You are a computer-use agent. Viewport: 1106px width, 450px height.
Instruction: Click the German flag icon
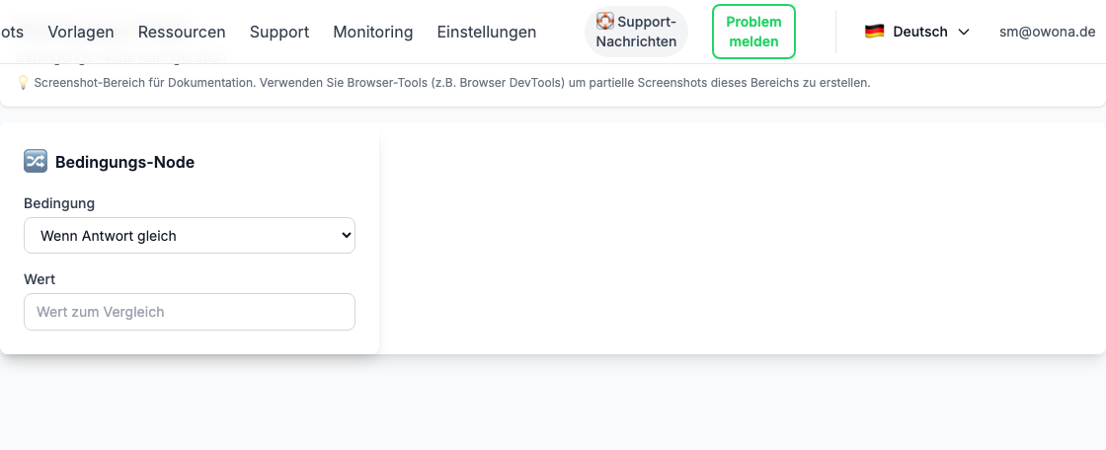874,32
